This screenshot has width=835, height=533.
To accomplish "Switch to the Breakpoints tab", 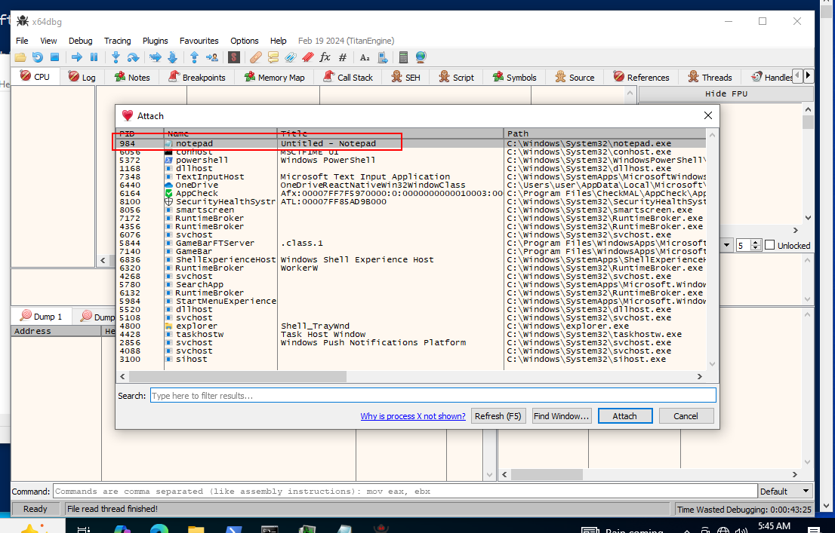I will click(x=198, y=77).
